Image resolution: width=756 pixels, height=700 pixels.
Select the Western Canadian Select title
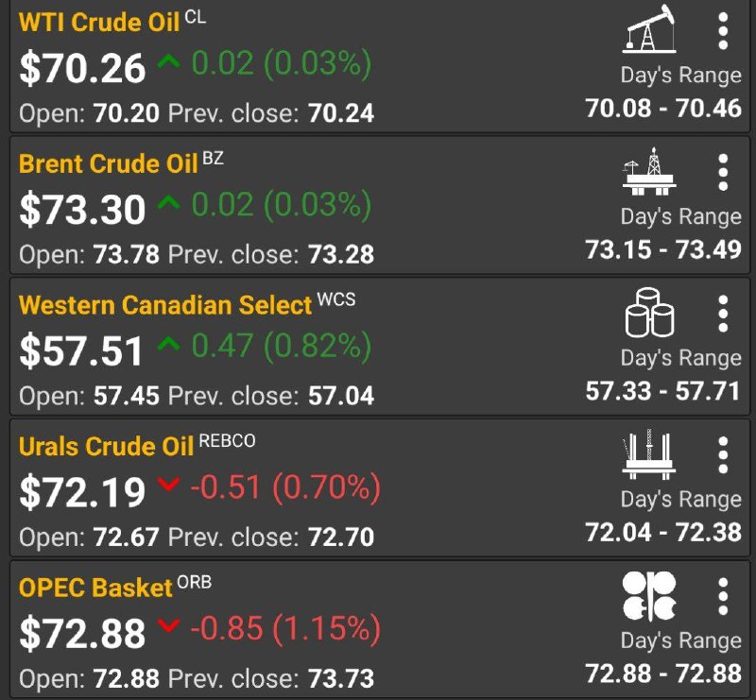(x=165, y=305)
